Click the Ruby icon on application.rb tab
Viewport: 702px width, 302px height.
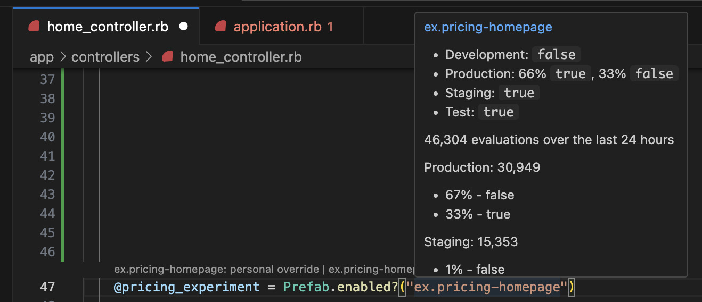[221, 27]
